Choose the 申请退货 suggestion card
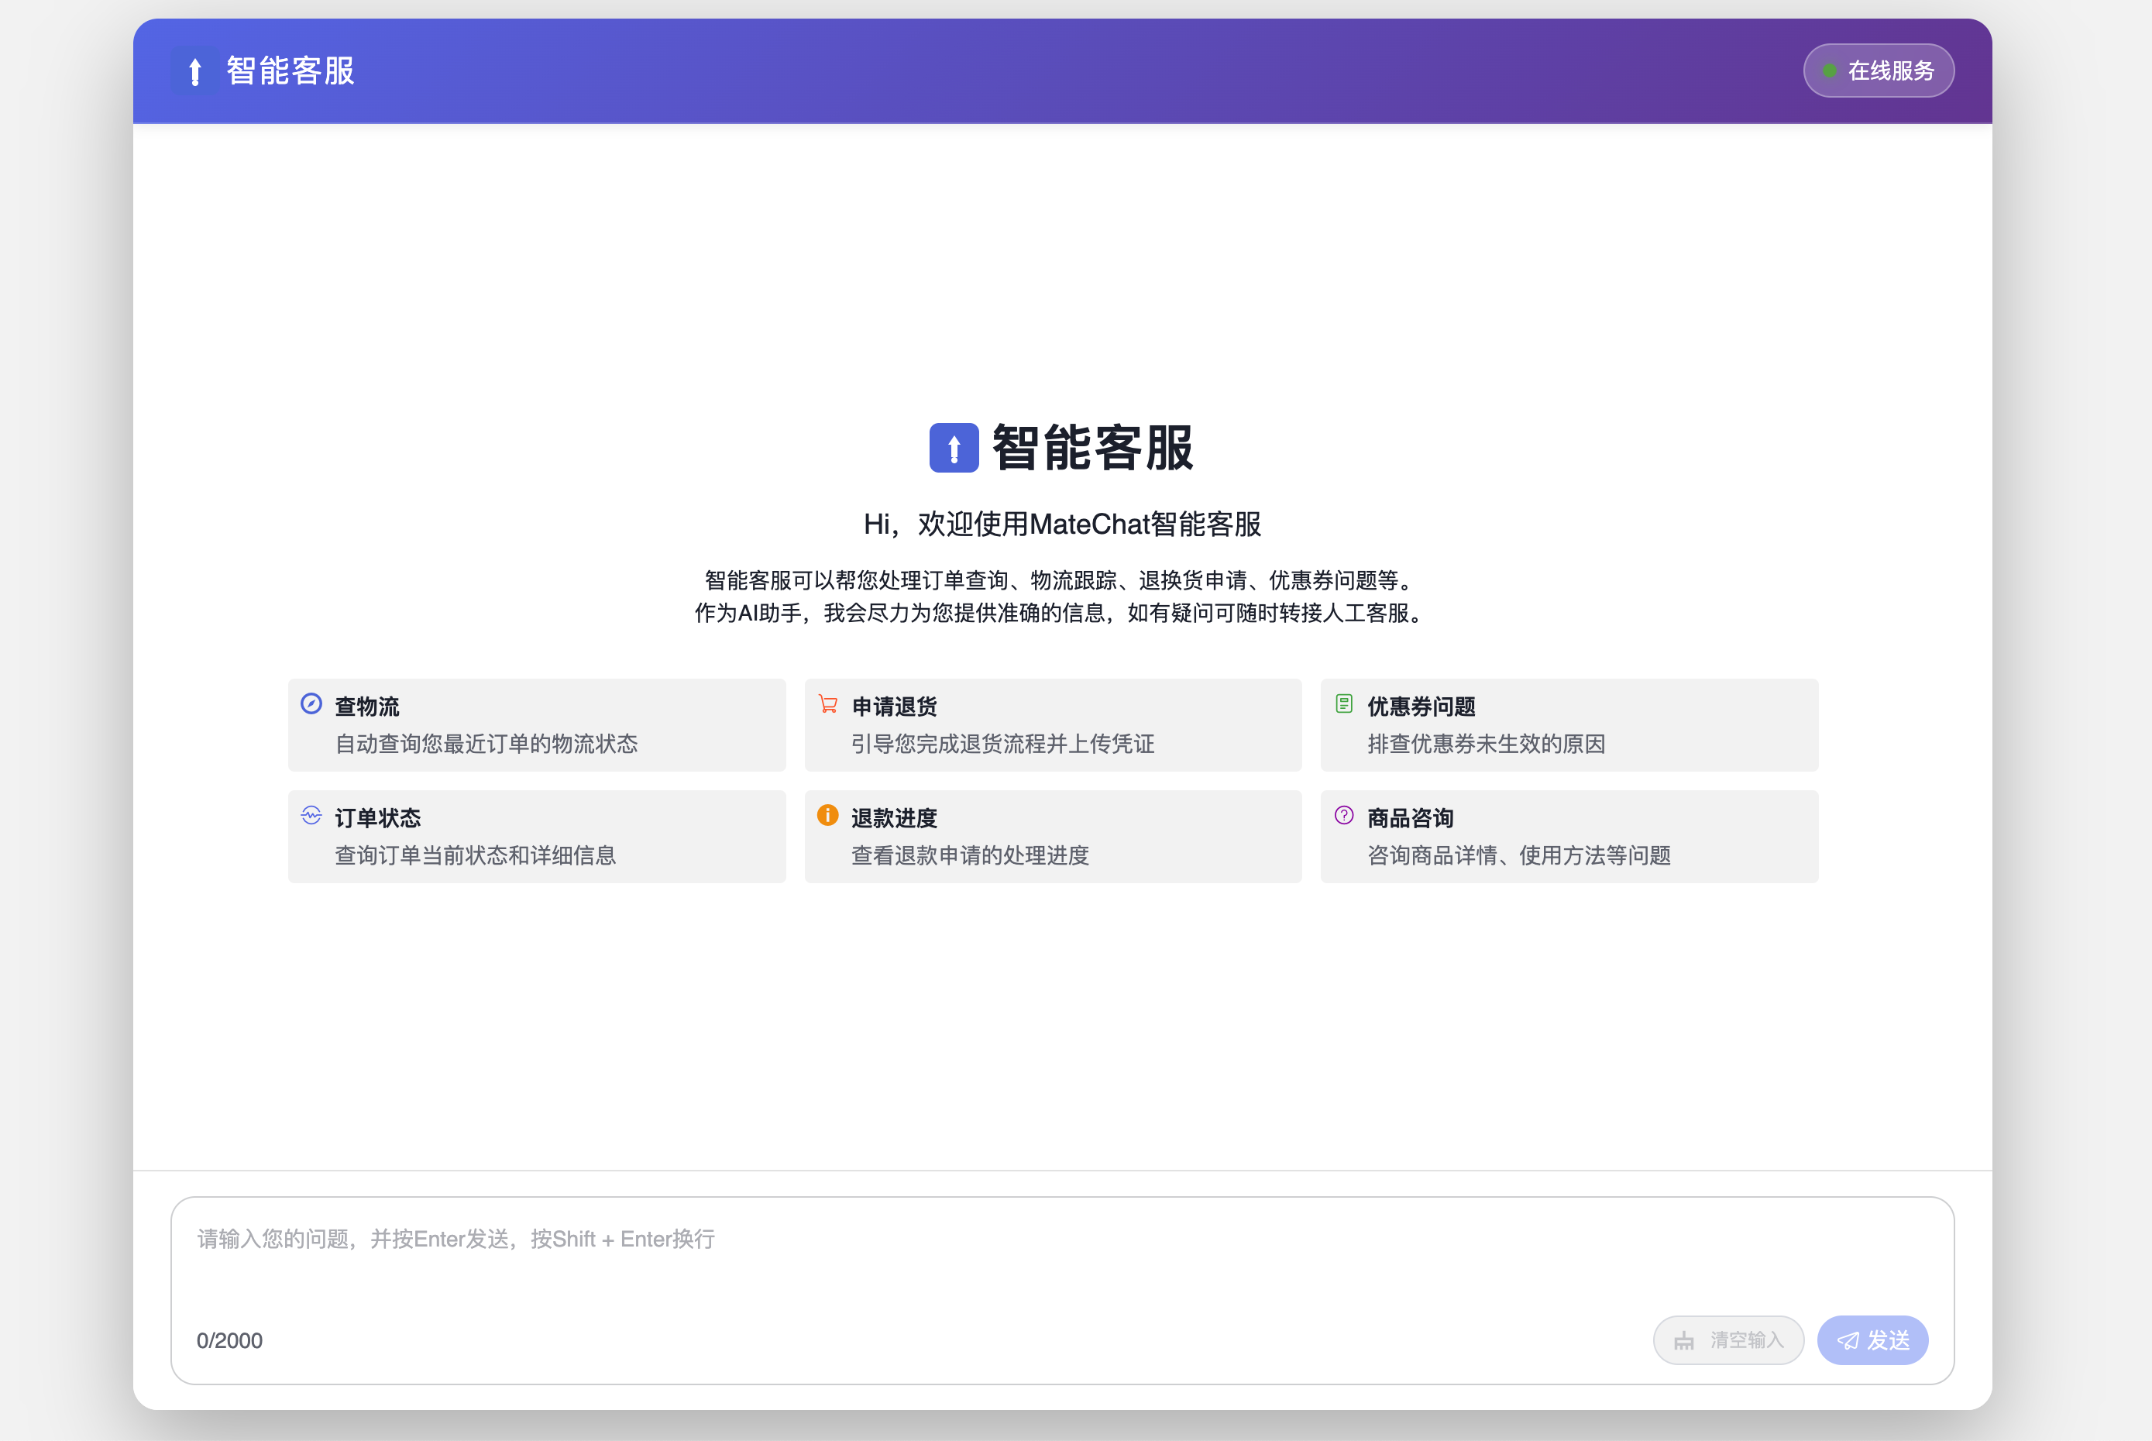2152x1441 pixels. pos(1053,725)
